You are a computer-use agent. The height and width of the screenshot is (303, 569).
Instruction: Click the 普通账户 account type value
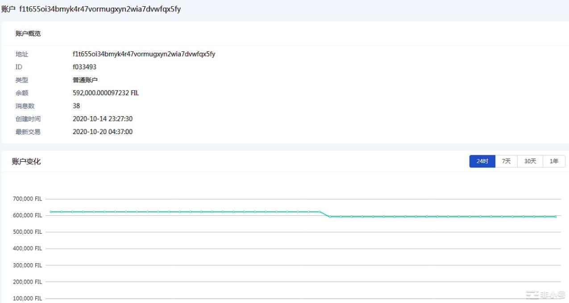[x=85, y=80]
